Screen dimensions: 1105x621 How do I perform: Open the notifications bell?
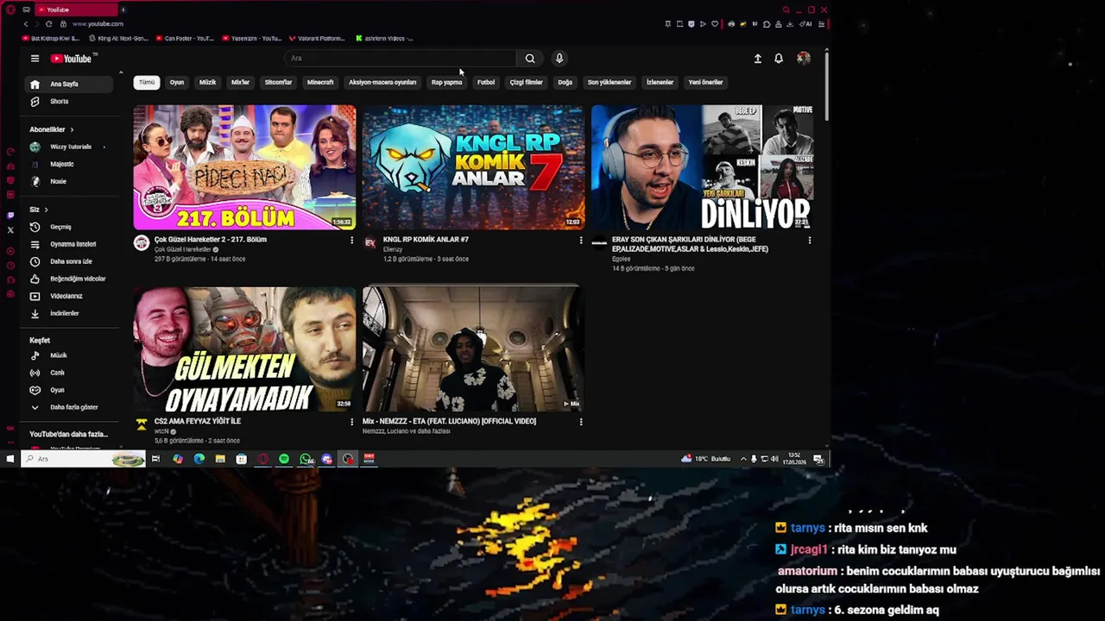[x=779, y=59]
